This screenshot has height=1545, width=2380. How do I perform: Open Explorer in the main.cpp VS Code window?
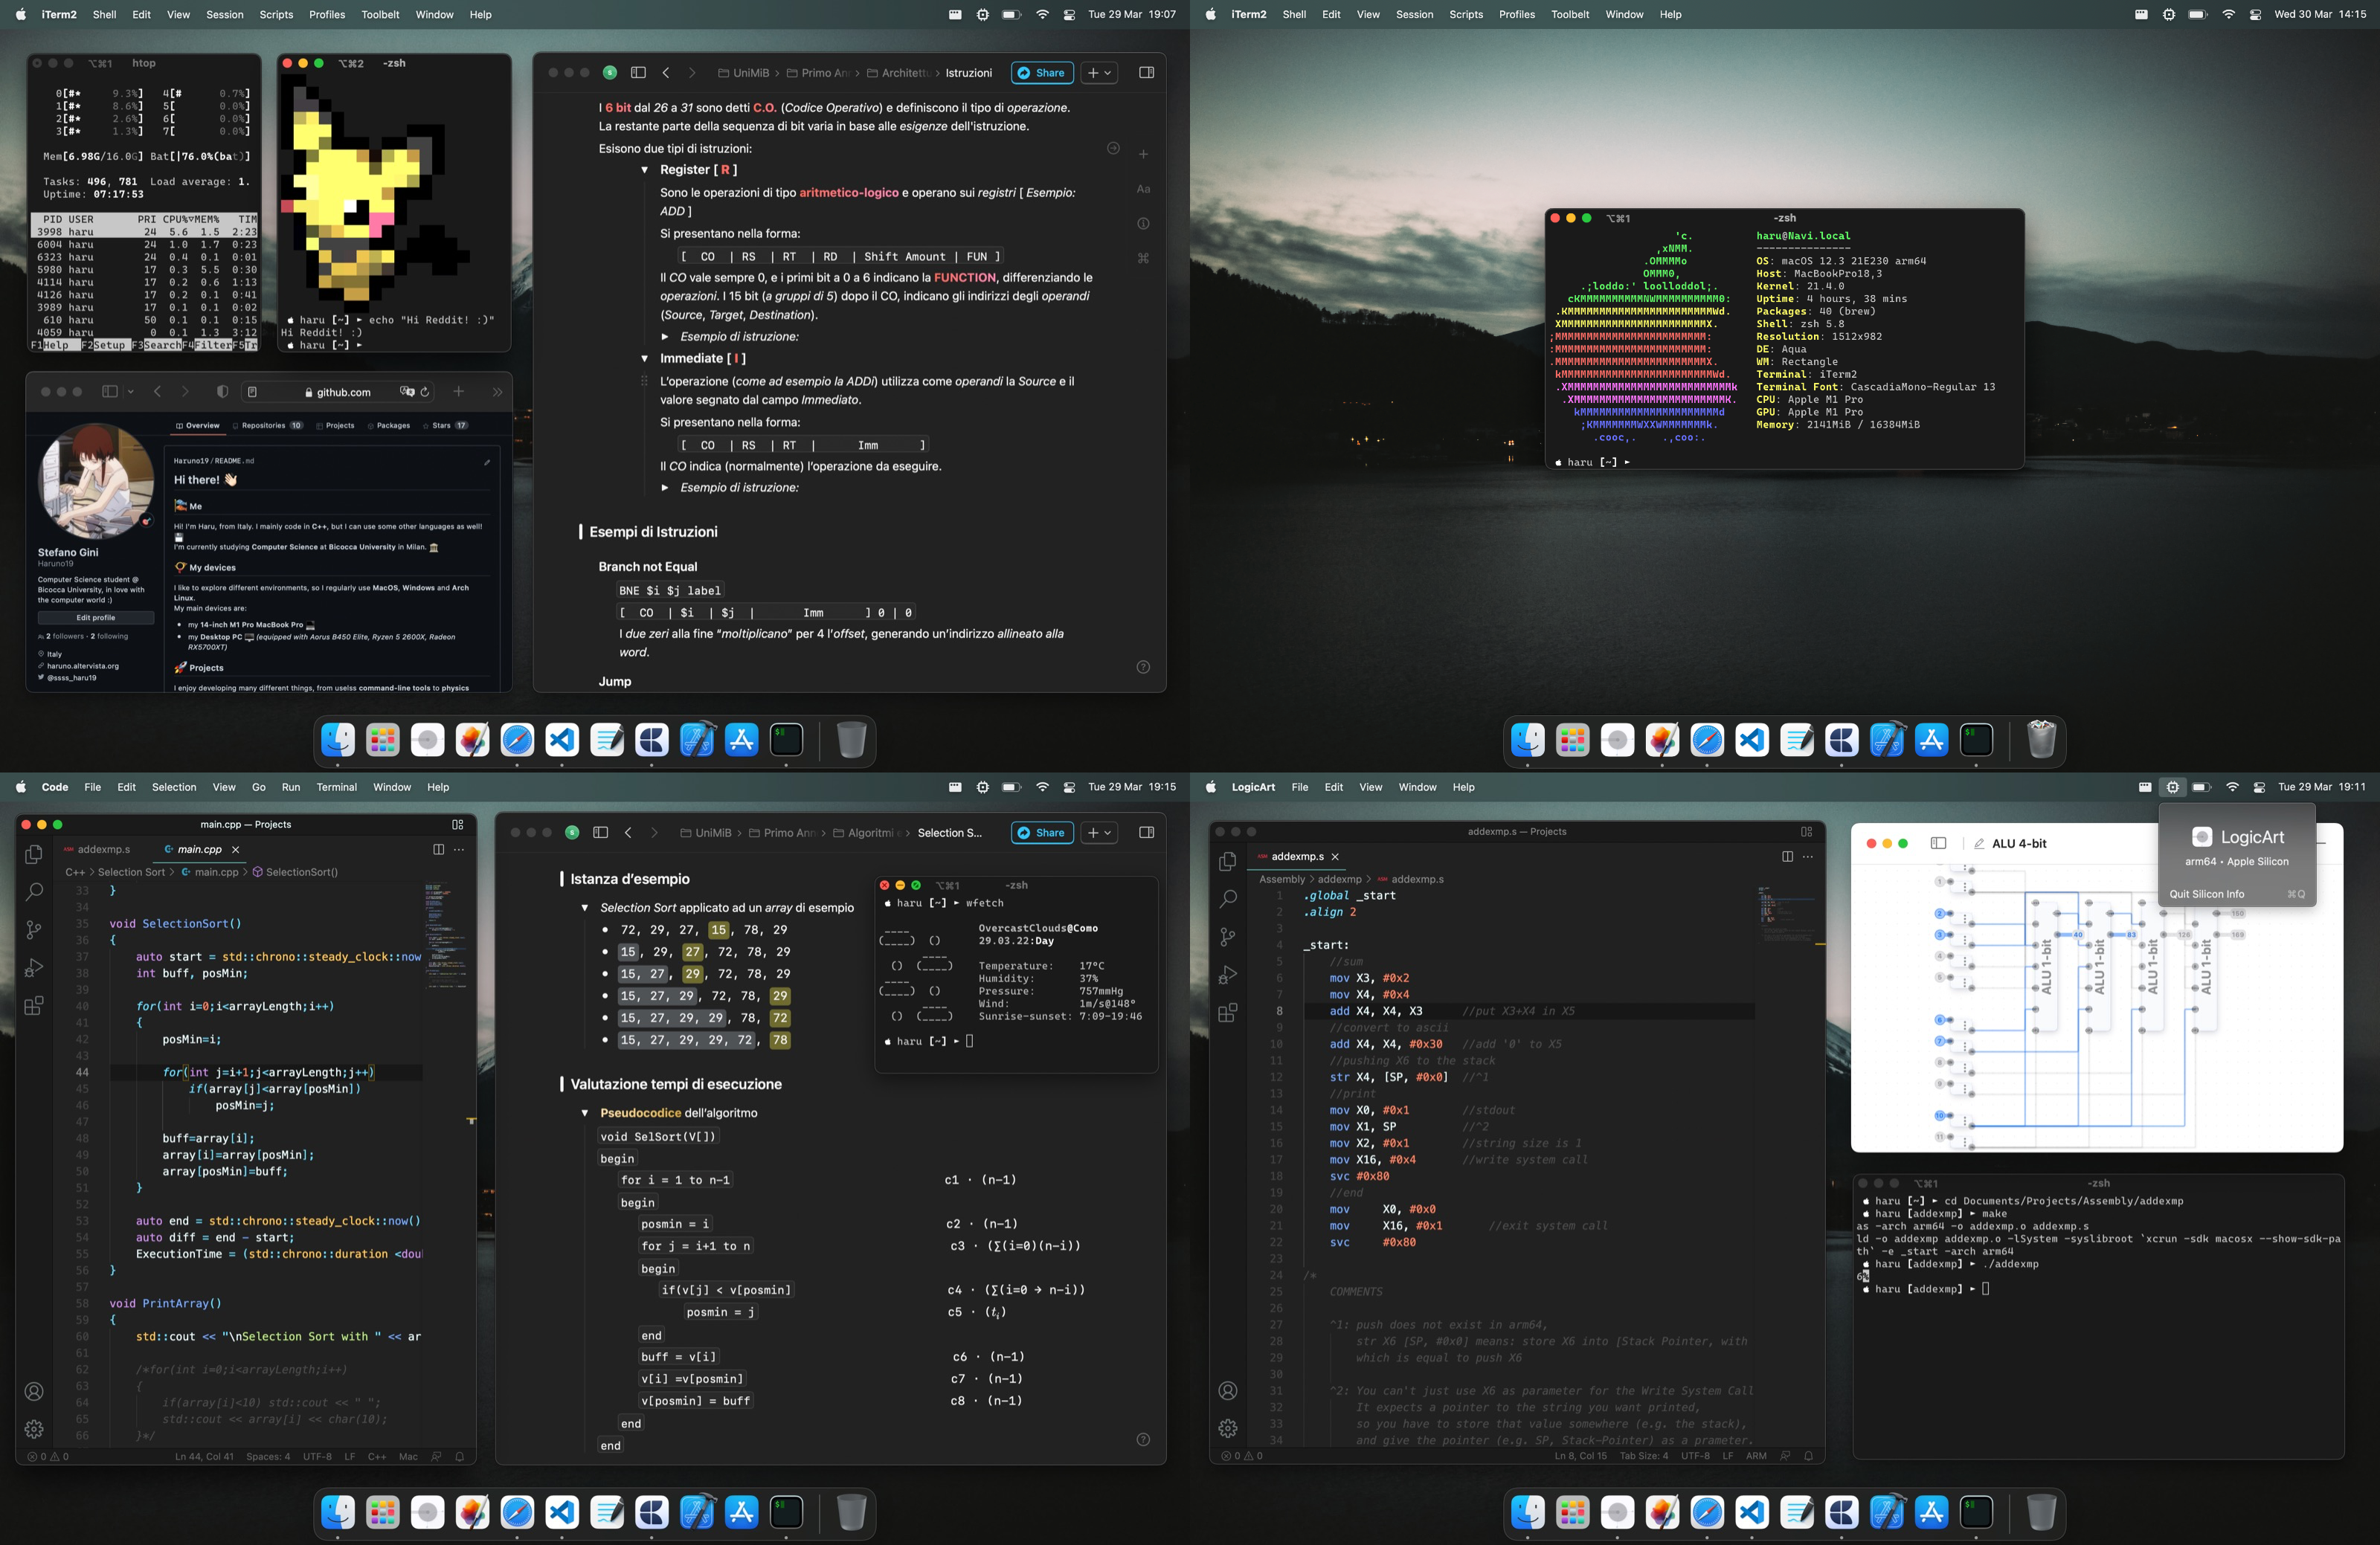(34, 854)
